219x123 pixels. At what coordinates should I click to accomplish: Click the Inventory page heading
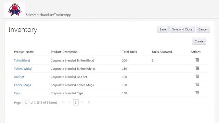pyautogui.click(x=23, y=30)
